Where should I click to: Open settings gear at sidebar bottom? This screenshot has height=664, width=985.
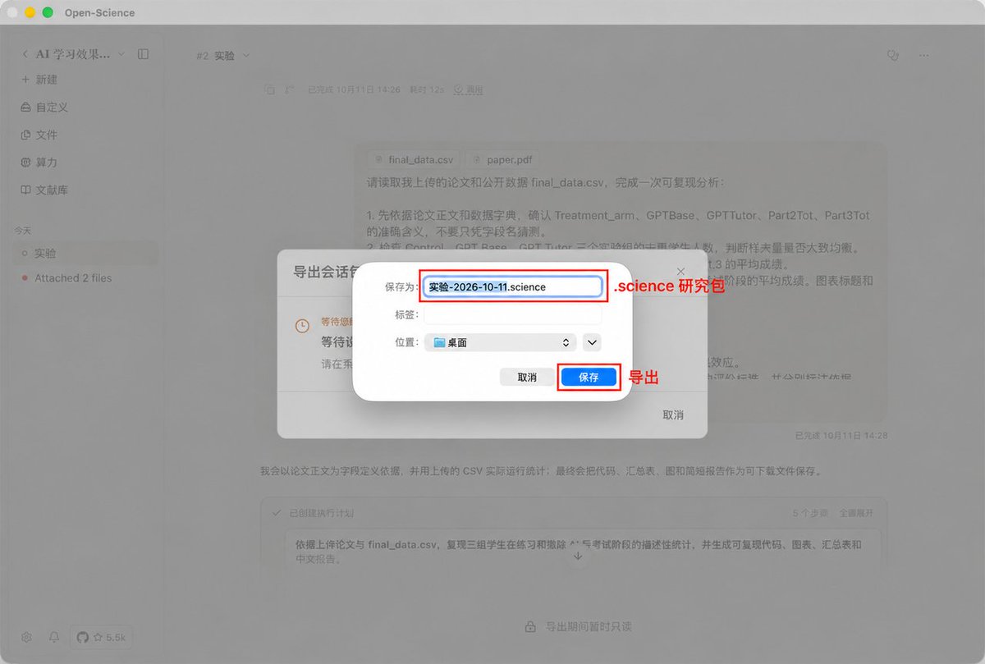(x=26, y=637)
